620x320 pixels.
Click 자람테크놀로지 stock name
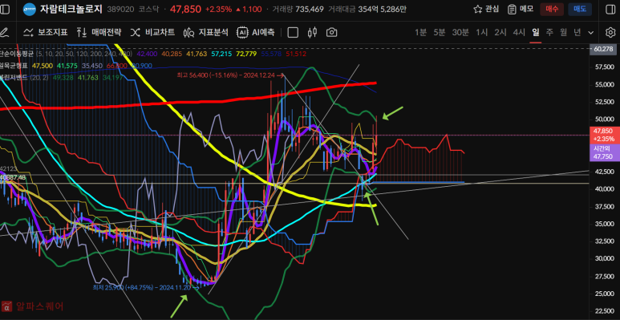coord(71,9)
